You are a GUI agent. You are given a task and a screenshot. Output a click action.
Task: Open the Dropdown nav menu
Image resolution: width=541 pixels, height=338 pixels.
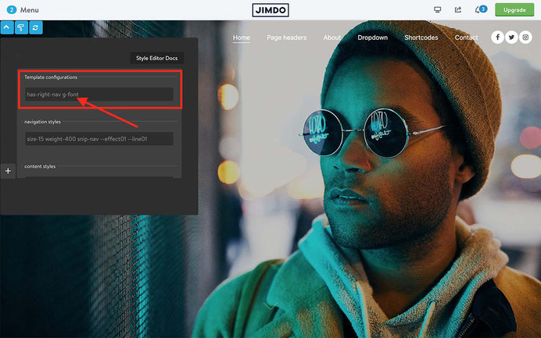tap(373, 37)
